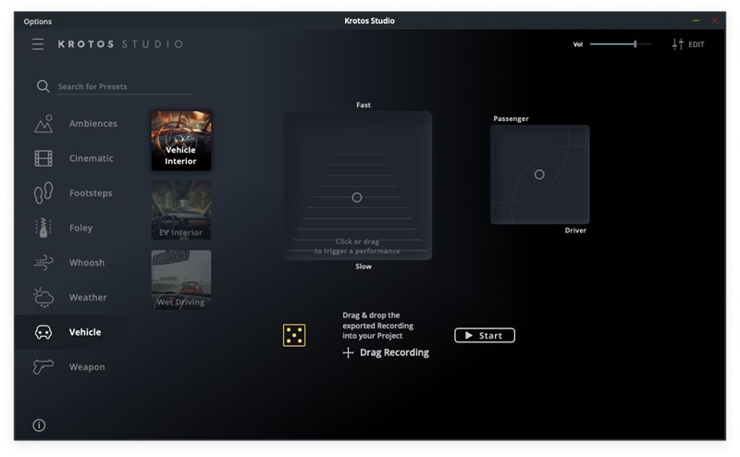The height and width of the screenshot is (457, 740).
Task: Select the Footsteps category
Action: point(91,193)
